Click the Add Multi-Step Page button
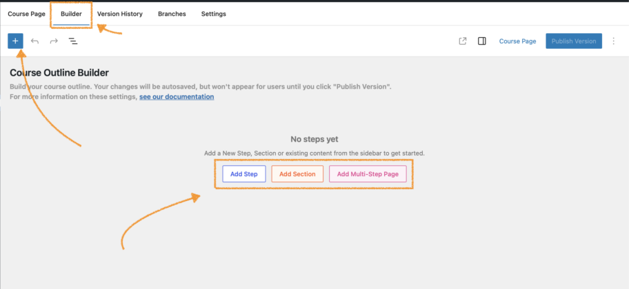This screenshot has height=289, width=629. [x=368, y=174]
